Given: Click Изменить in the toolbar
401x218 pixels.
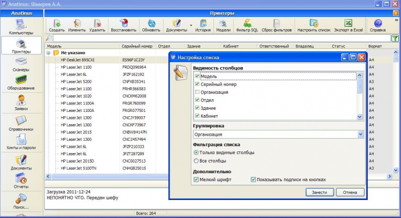Looking at the screenshot, I should (76, 26).
